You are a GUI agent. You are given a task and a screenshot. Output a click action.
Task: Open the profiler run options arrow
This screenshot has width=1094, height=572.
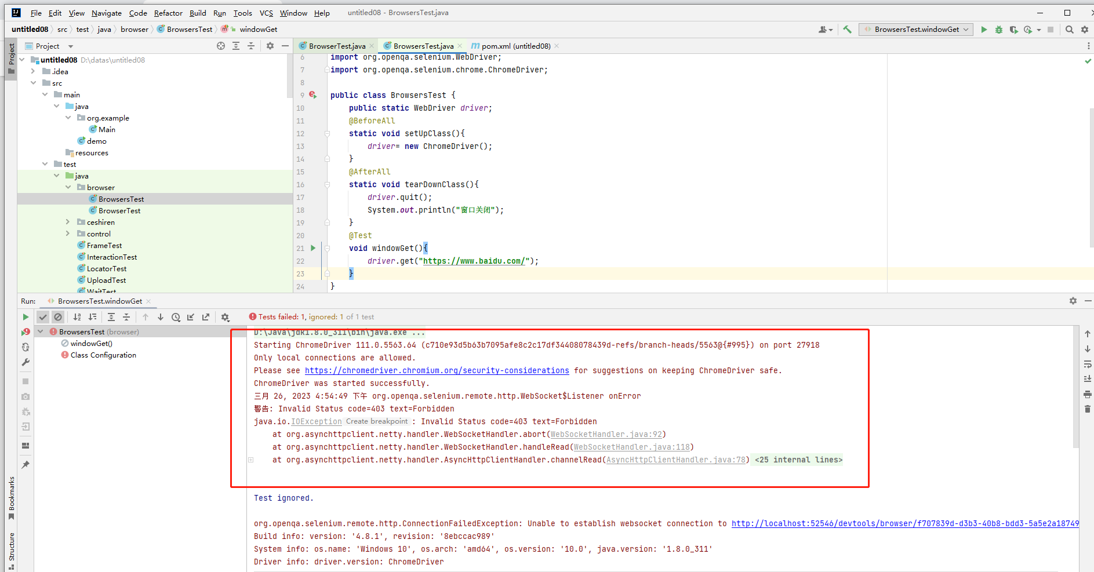pyautogui.click(x=1039, y=30)
